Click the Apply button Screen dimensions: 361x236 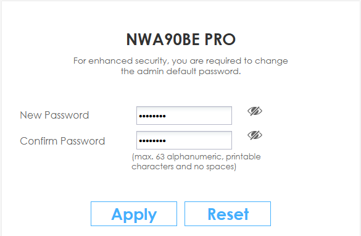coord(134,214)
